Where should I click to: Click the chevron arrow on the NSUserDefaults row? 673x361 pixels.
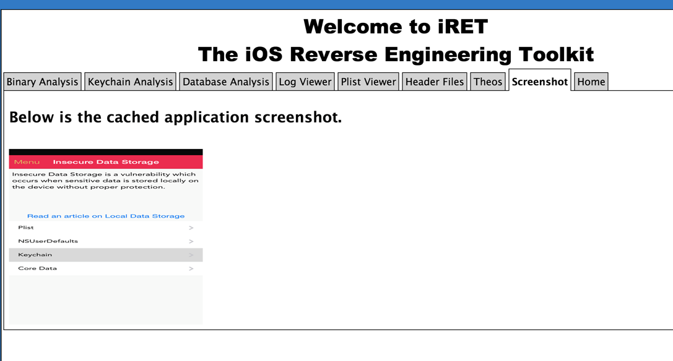pyautogui.click(x=191, y=242)
